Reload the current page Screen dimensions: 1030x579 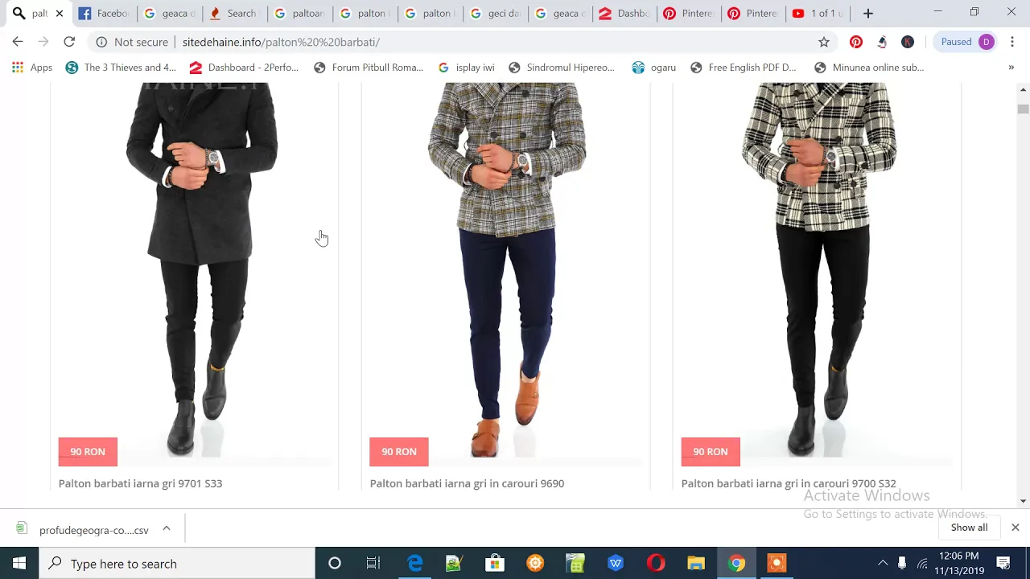[69, 42]
